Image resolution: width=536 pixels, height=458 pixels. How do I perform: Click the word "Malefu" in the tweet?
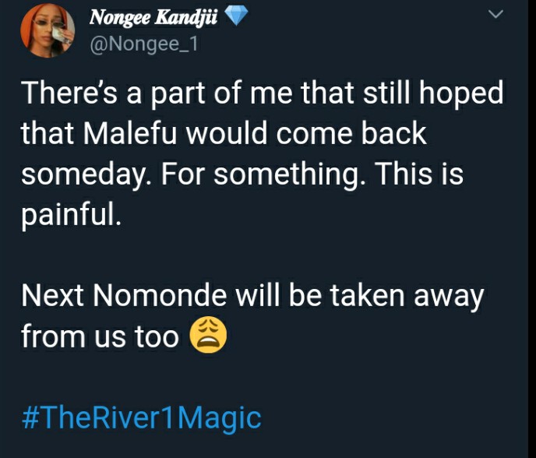click(130, 133)
